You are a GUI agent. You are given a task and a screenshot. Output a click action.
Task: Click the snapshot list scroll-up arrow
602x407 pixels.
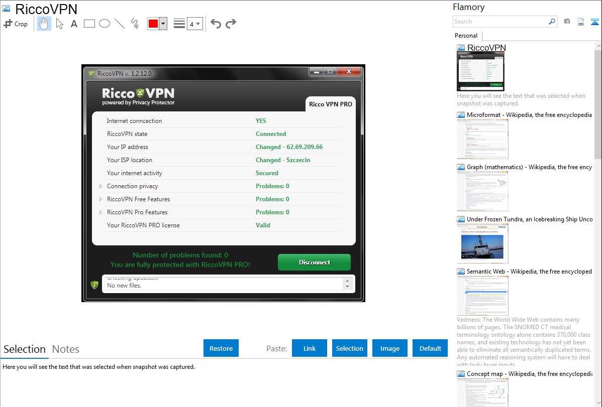(598, 46)
